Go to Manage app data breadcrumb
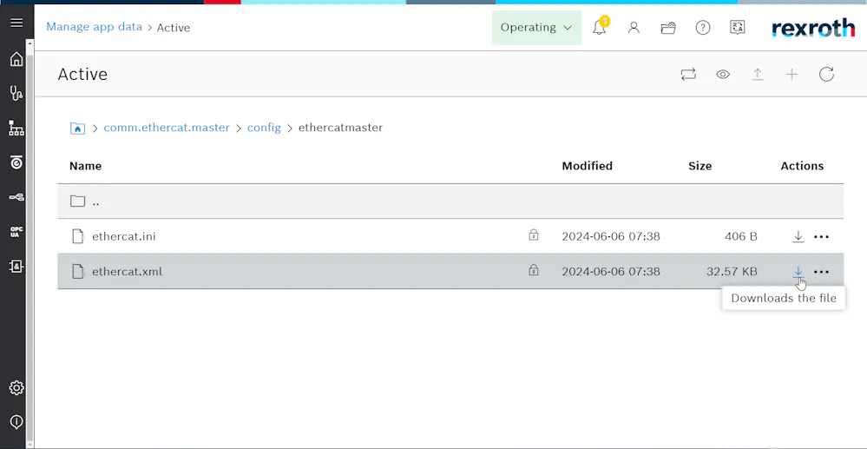The height and width of the screenshot is (449, 867). [94, 27]
